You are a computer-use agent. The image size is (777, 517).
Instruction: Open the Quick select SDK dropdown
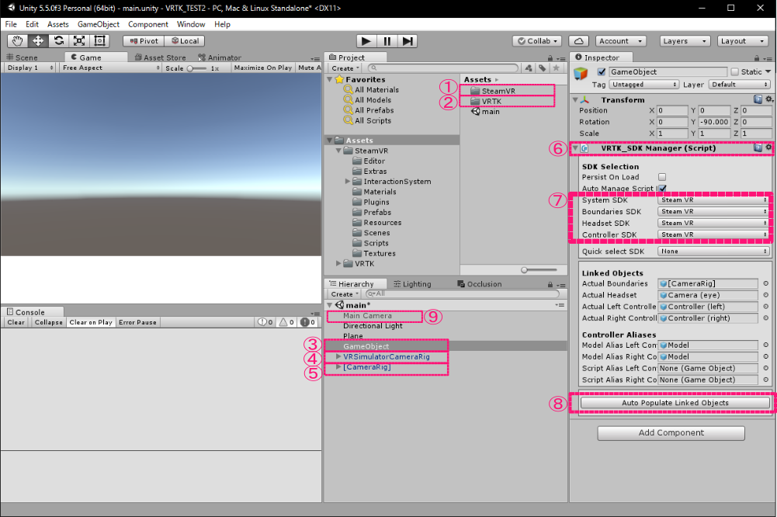click(713, 250)
